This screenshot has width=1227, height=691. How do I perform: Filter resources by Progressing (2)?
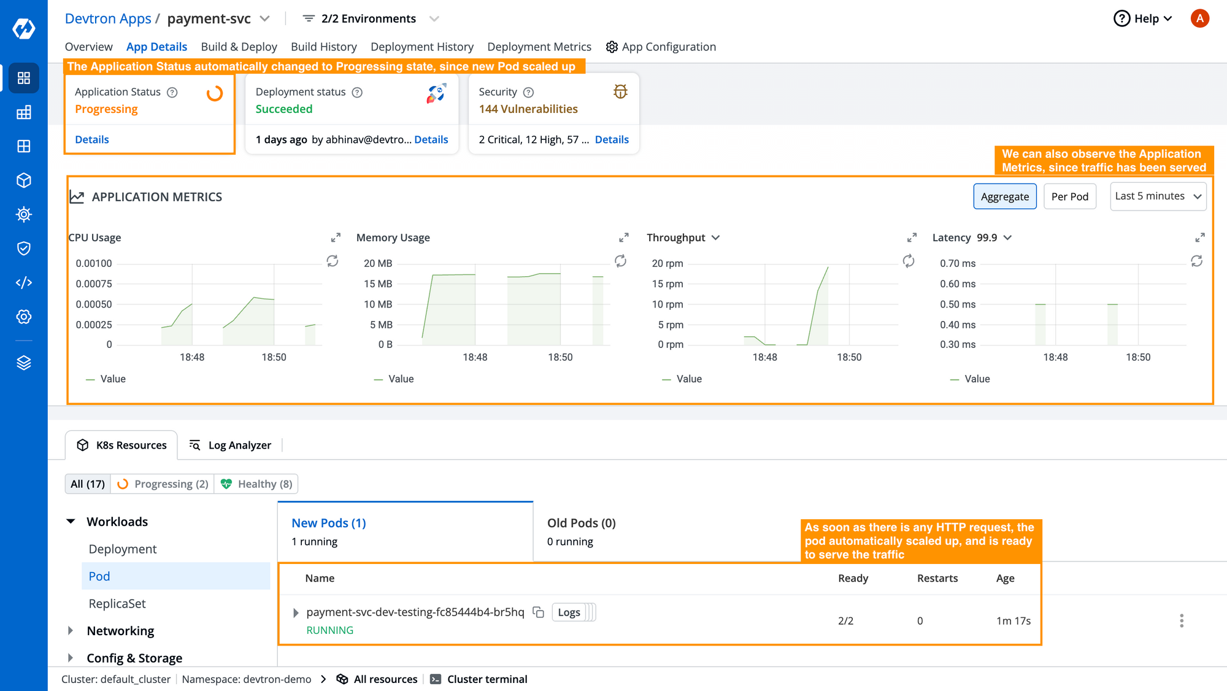[163, 484]
